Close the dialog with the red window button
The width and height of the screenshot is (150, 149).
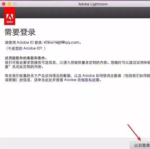(4, 4)
